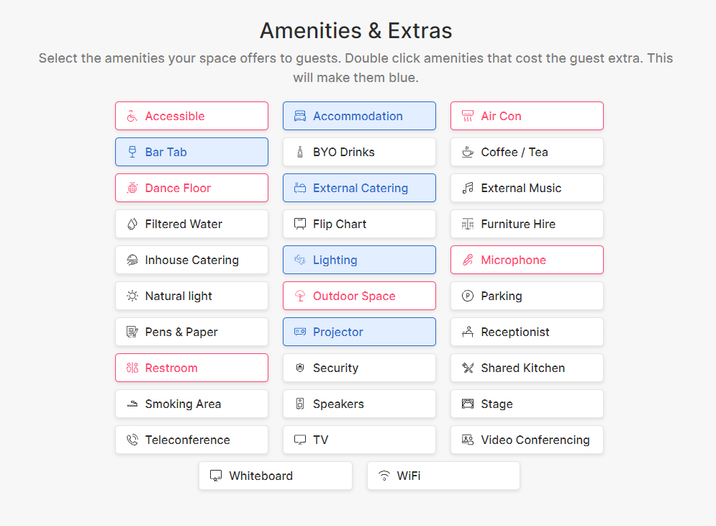716x526 pixels.
Task: Click the speaker icon on Speakers
Action: click(300, 404)
